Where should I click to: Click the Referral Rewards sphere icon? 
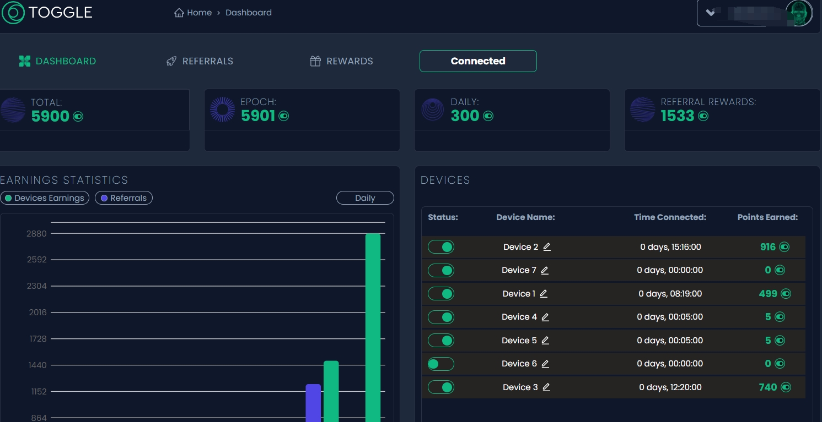pos(643,109)
